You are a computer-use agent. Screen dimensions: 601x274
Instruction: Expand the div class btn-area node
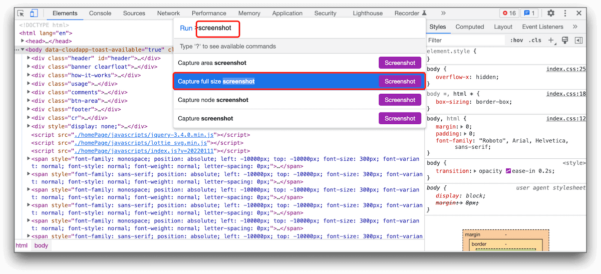coord(29,101)
